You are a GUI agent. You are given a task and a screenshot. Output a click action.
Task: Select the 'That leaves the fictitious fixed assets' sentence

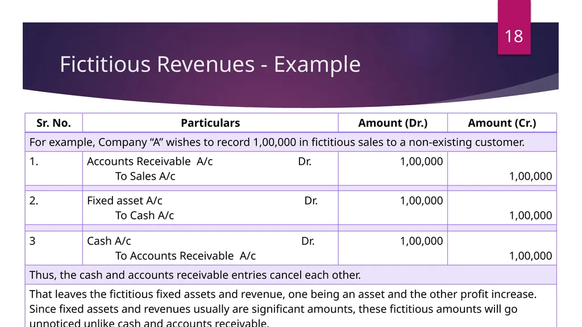click(283, 295)
